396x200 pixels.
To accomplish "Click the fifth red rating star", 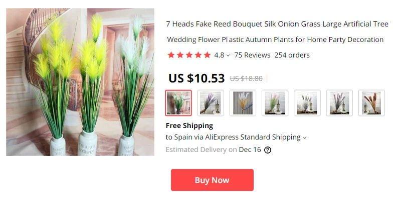I will (x=207, y=55).
